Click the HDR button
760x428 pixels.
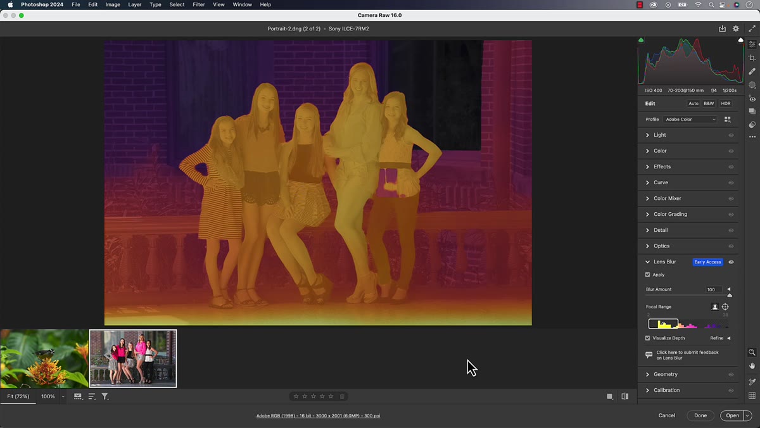coord(726,103)
